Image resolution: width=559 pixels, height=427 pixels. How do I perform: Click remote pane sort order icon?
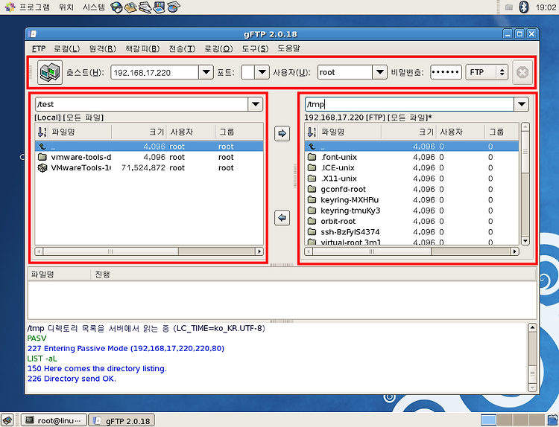pyautogui.click(x=312, y=132)
